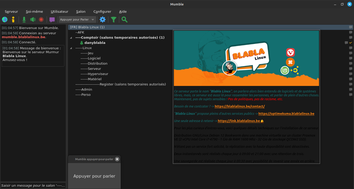Click the large 'Appuyer pour parler' button

[x=94, y=176]
